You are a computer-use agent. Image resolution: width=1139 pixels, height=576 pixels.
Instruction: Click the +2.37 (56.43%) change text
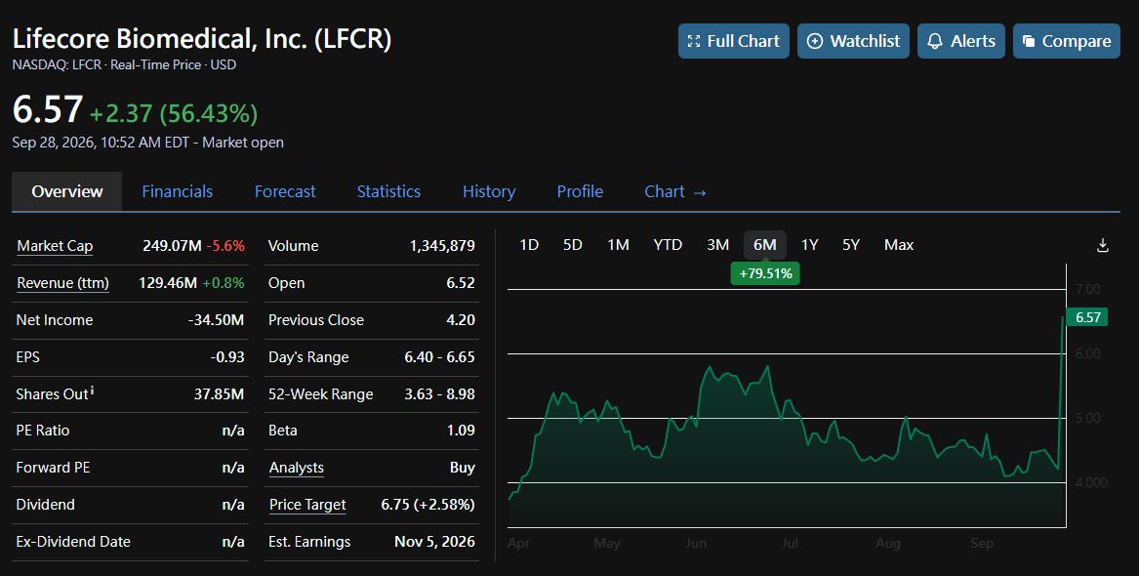[x=173, y=113]
